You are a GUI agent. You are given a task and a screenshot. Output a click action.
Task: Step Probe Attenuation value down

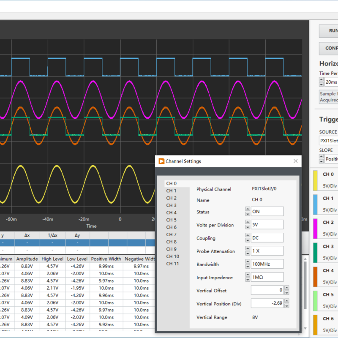(248, 253)
